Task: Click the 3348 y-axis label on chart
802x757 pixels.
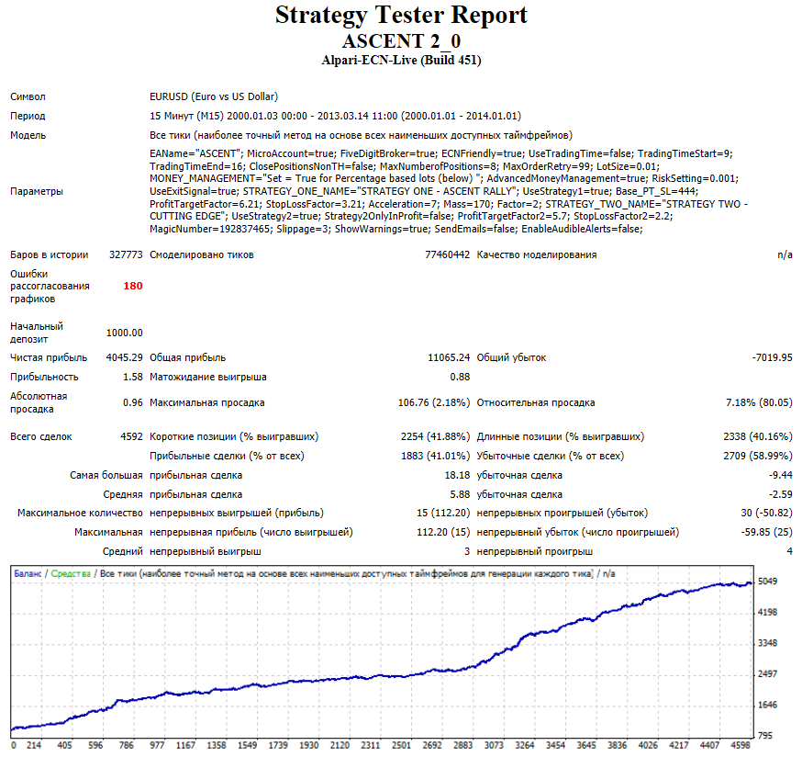Action: pos(767,643)
